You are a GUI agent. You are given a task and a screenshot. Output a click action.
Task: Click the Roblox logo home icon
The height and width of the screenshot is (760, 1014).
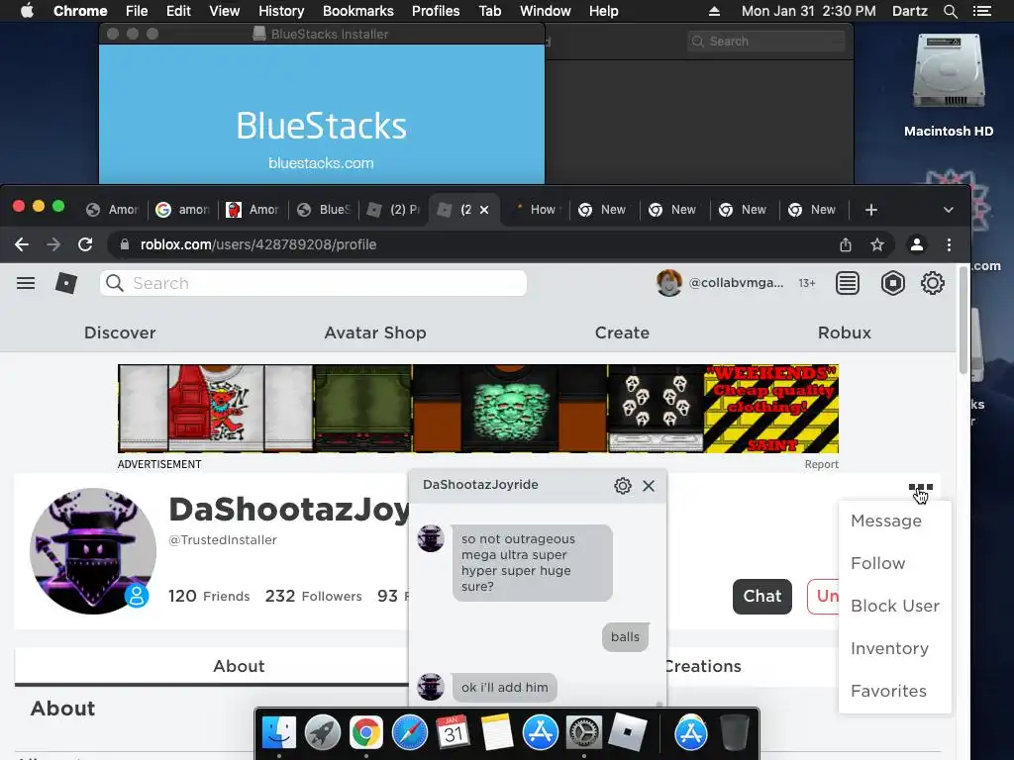tap(66, 283)
